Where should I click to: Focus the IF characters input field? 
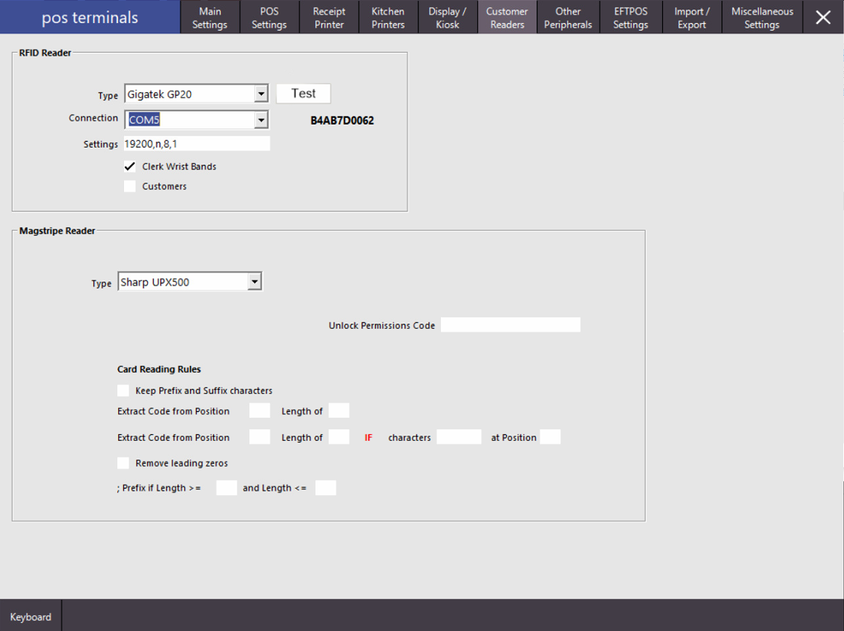pos(459,437)
